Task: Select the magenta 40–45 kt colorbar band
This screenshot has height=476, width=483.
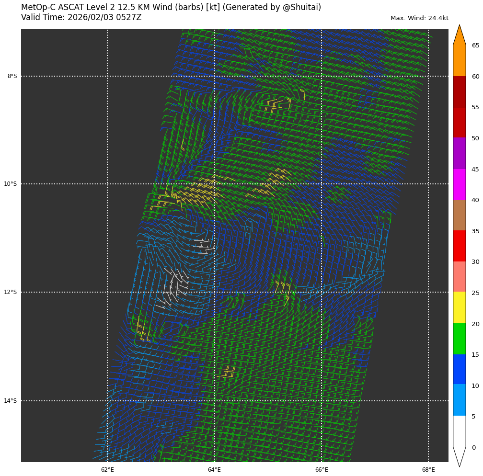Action: [459, 184]
